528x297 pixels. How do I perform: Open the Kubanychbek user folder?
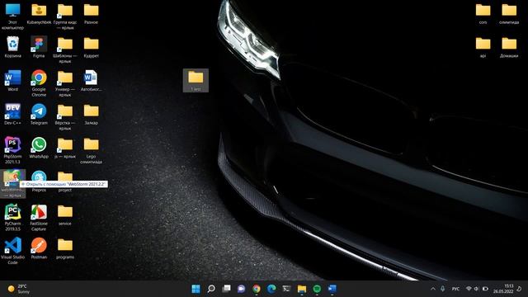39,14
